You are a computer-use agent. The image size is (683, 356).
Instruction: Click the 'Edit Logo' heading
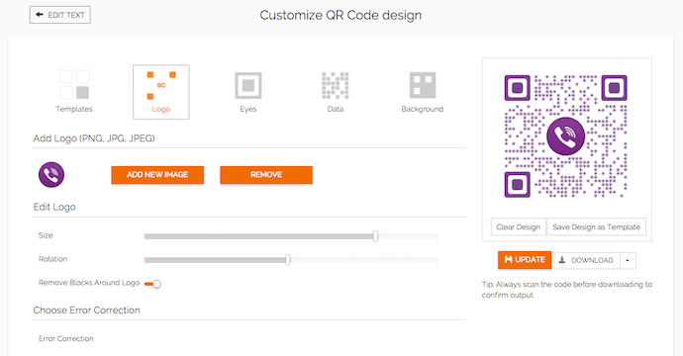(x=54, y=207)
